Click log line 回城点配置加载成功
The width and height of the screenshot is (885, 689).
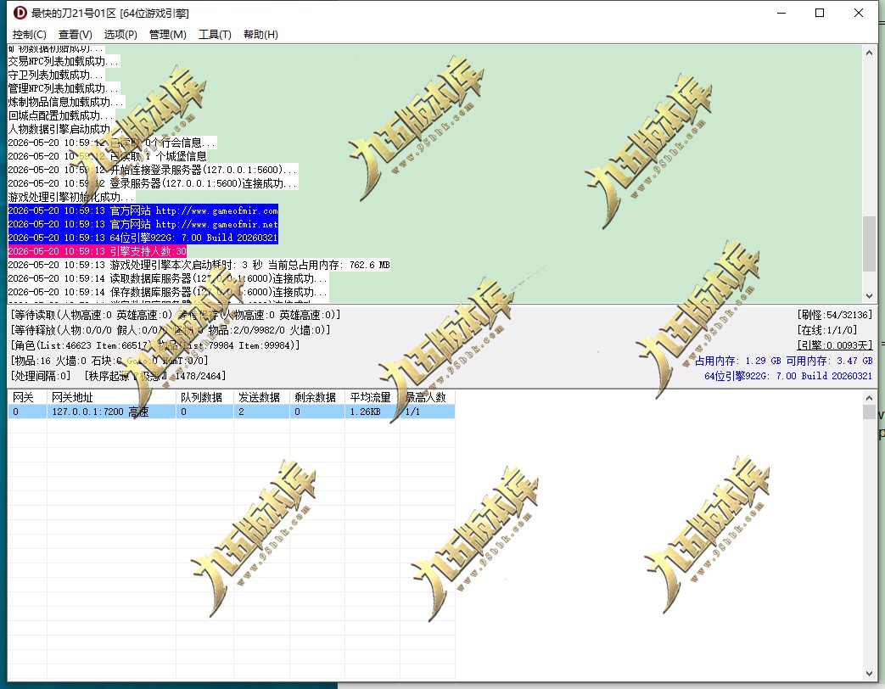pos(61,115)
